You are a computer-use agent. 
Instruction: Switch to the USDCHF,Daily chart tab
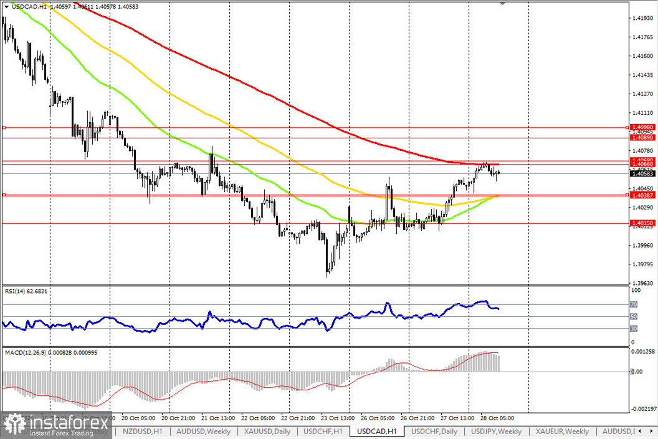tap(434, 432)
